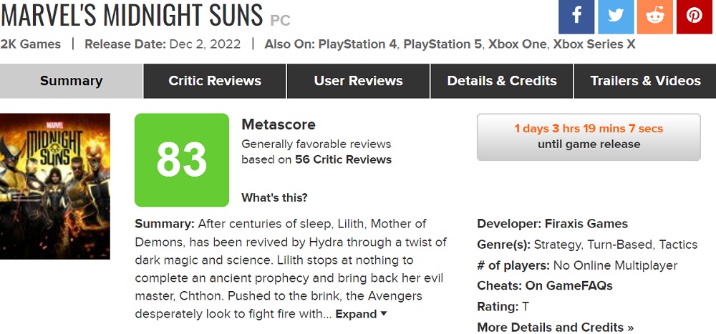716x334 pixels.
Task: Open the Xbox Series X version
Action: pos(594,44)
